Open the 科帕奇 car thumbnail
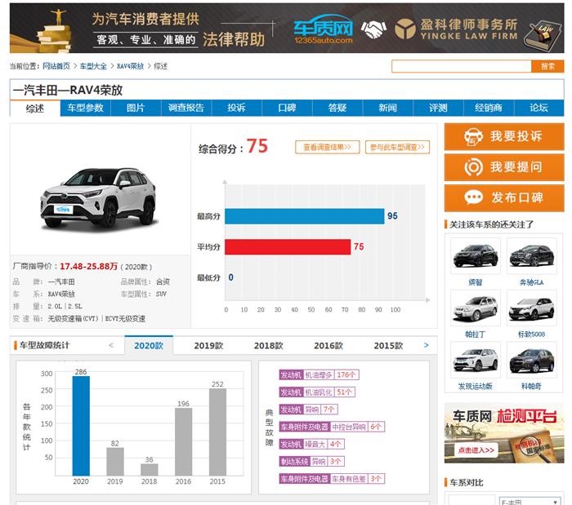572x505 pixels. (x=531, y=360)
